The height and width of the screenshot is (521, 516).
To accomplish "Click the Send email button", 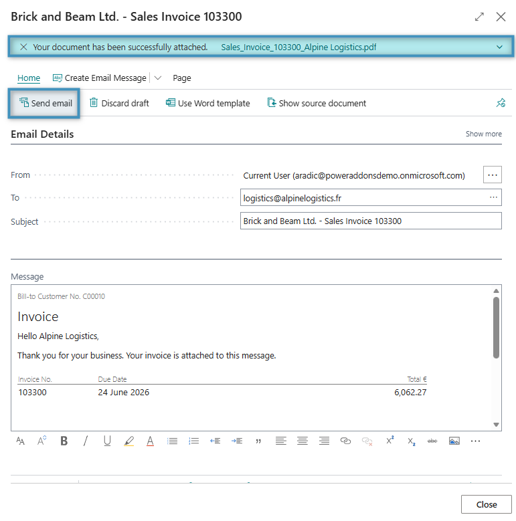I will 44,104.
